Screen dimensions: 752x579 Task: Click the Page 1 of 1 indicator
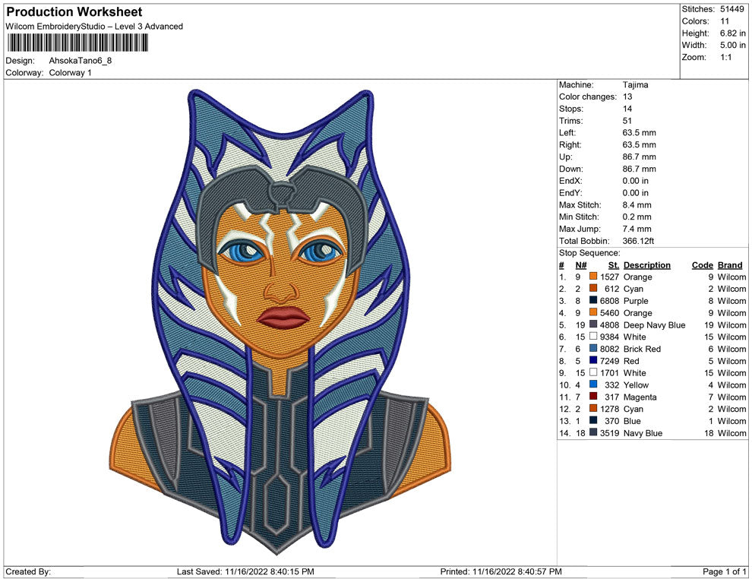[724, 571]
